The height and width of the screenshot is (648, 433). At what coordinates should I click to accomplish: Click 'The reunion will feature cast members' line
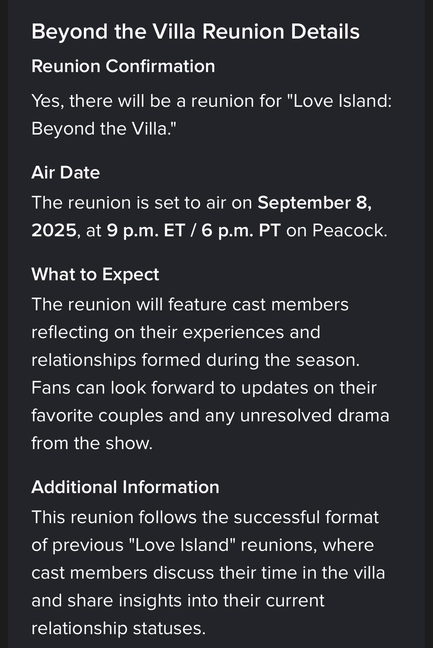190,305
